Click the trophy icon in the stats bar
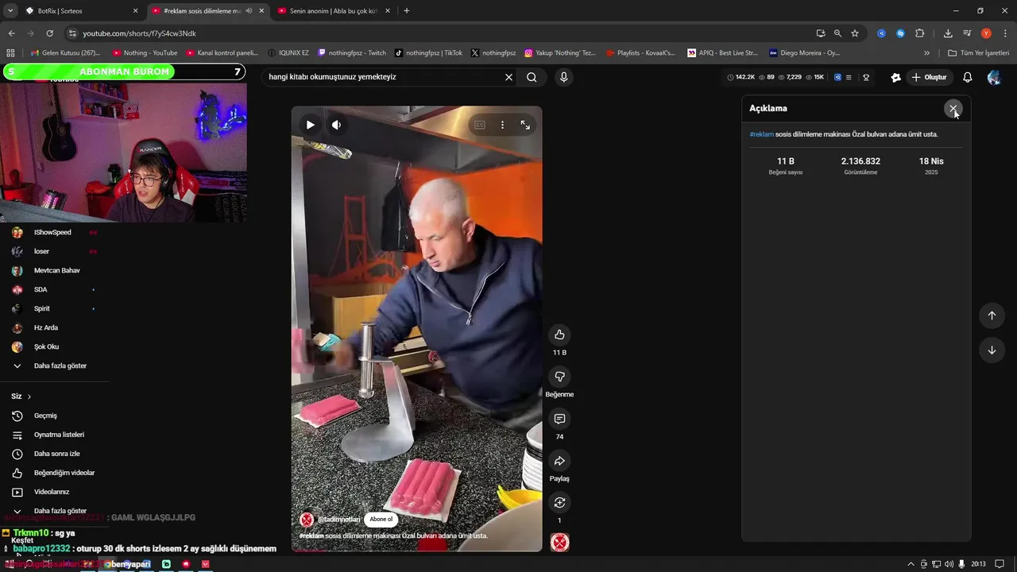The height and width of the screenshot is (572, 1017). 866,77
